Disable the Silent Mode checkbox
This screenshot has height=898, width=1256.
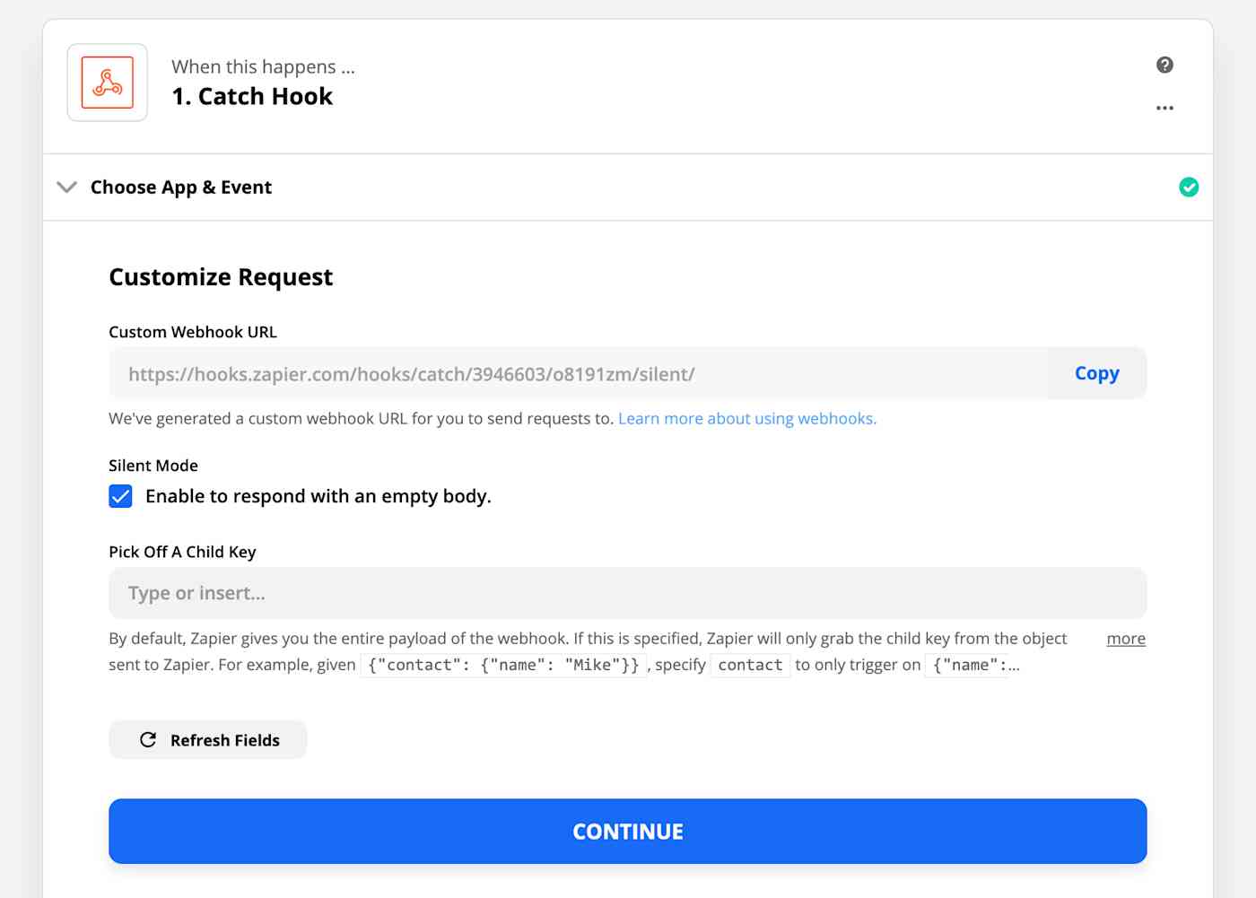[x=120, y=495]
